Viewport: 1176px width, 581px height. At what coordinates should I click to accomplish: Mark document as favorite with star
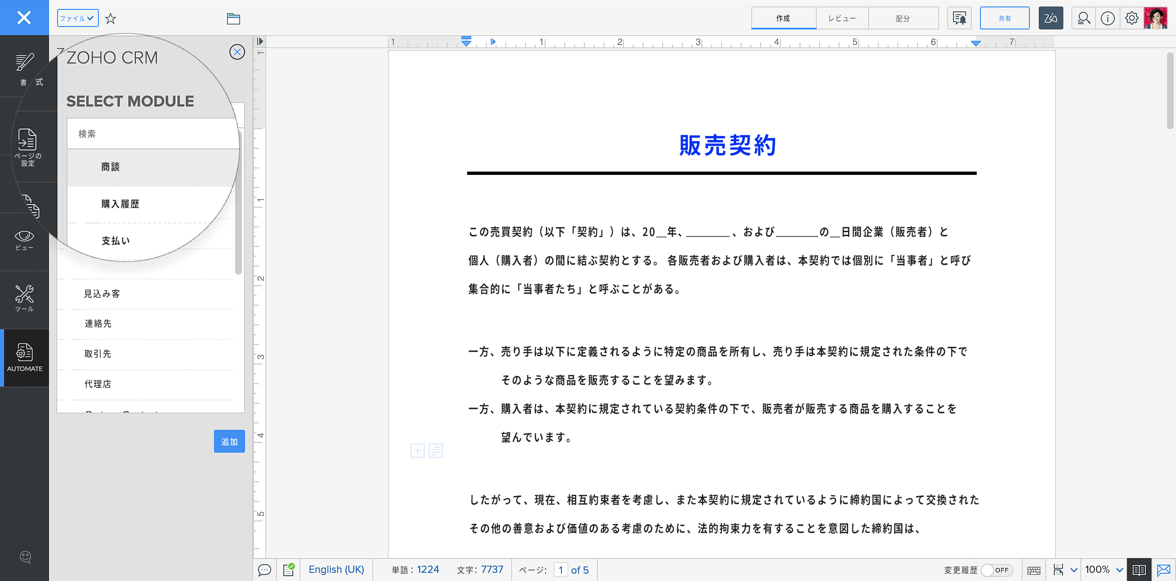[x=111, y=19]
